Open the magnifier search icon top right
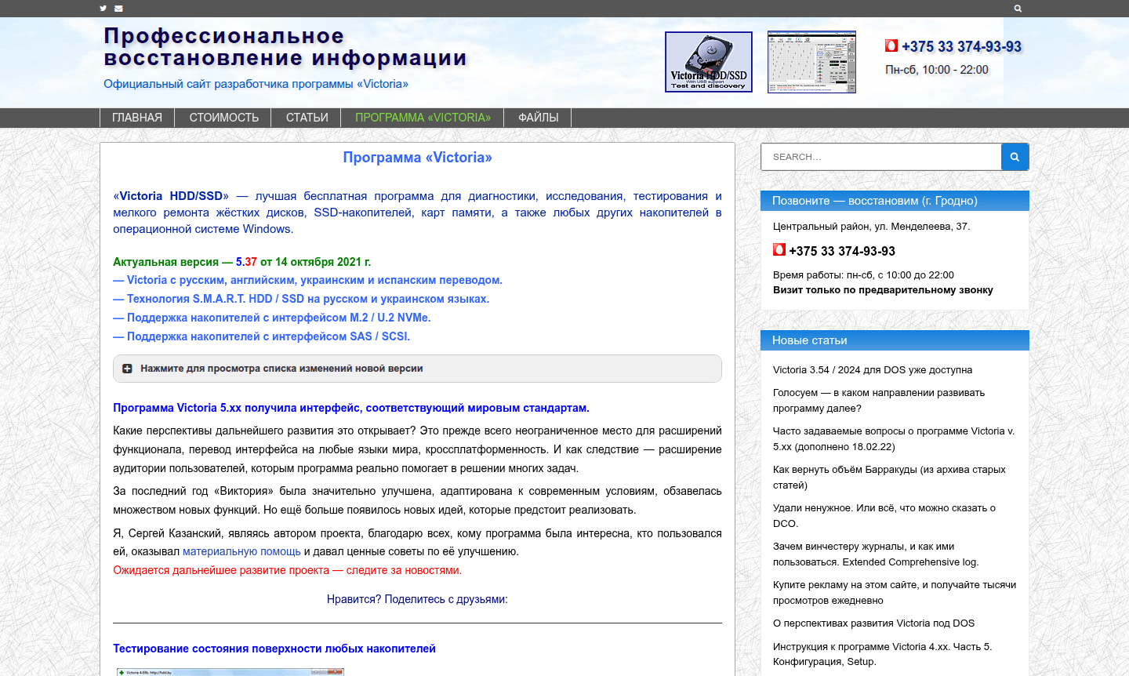Screen dimensions: 1129x676 1018,8
